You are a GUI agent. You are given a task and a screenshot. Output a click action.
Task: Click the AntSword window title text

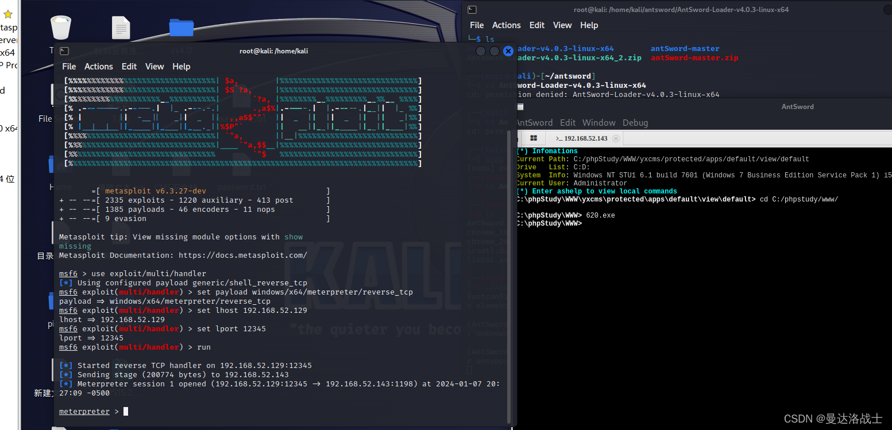point(797,107)
